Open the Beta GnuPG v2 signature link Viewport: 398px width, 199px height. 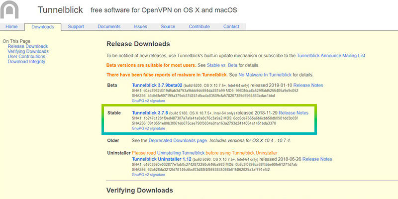tap(148, 101)
